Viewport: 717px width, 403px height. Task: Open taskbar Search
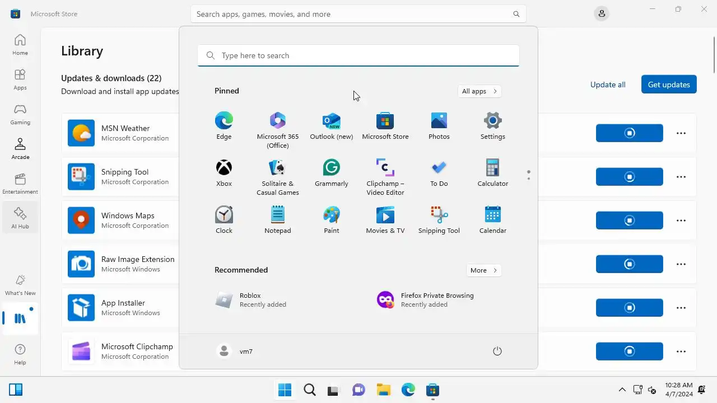click(309, 390)
